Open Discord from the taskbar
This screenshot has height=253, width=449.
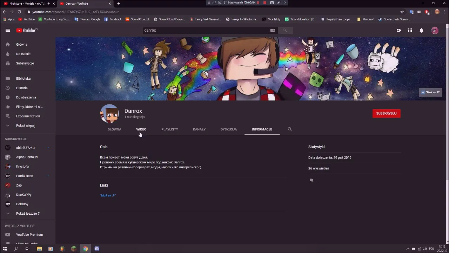pos(97,249)
